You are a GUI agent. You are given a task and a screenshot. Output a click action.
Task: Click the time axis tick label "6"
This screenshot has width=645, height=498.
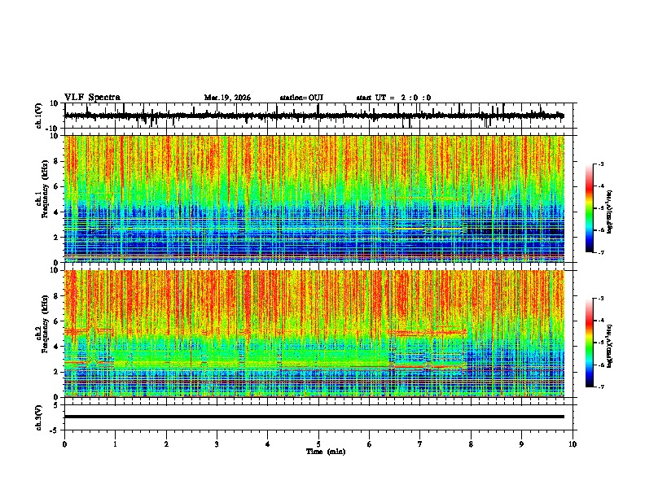370,444
